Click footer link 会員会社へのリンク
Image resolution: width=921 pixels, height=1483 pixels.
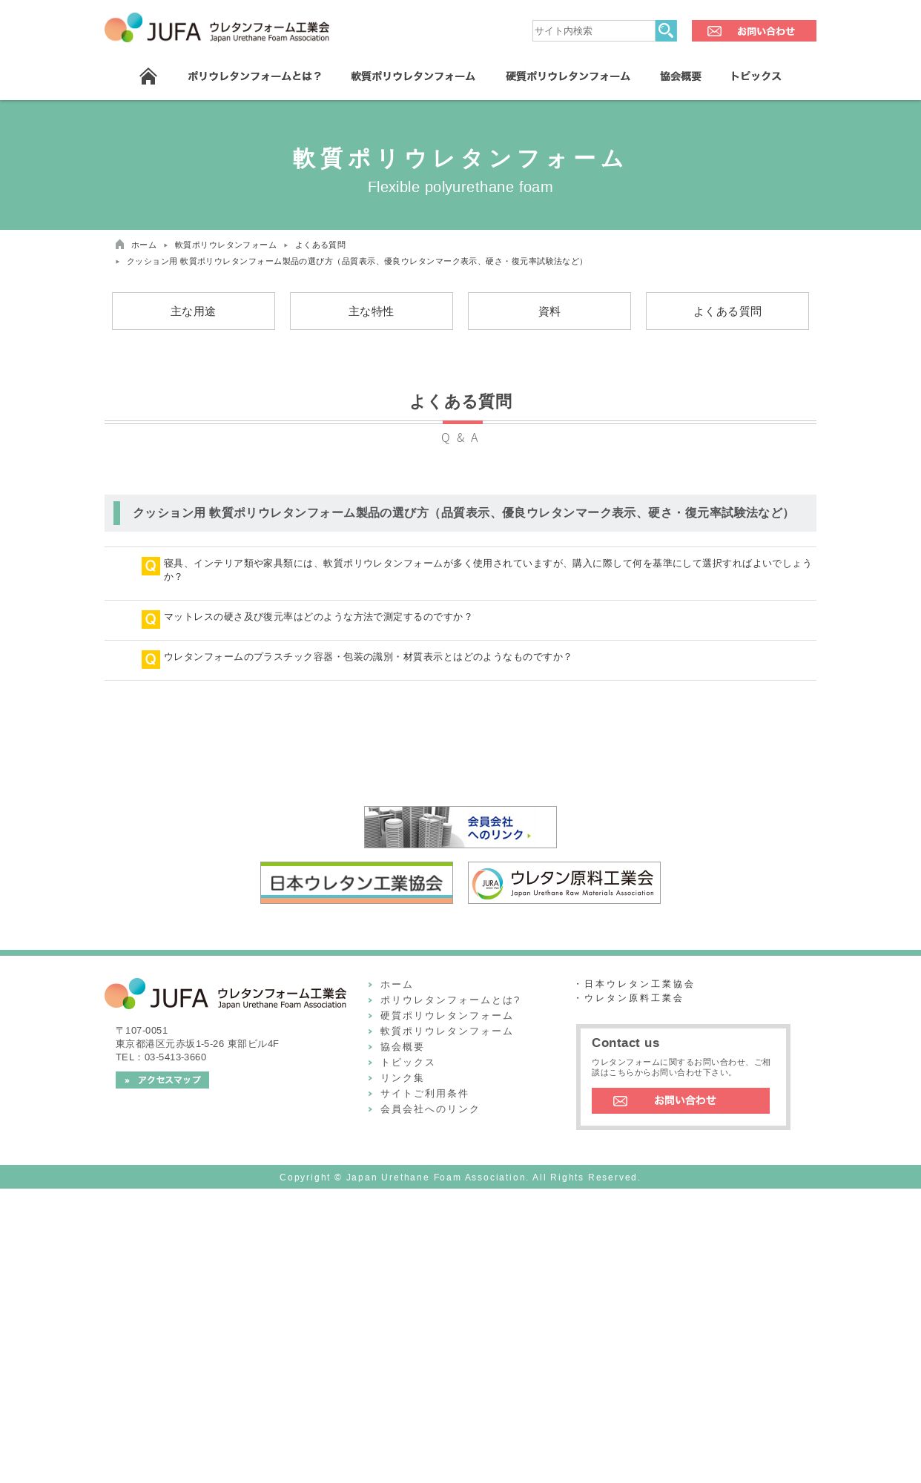click(x=430, y=1109)
